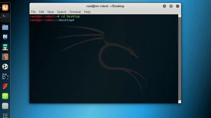The width and height of the screenshot is (211, 118).
Task: Launch the Files folder dock icon
Action: point(5,27)
